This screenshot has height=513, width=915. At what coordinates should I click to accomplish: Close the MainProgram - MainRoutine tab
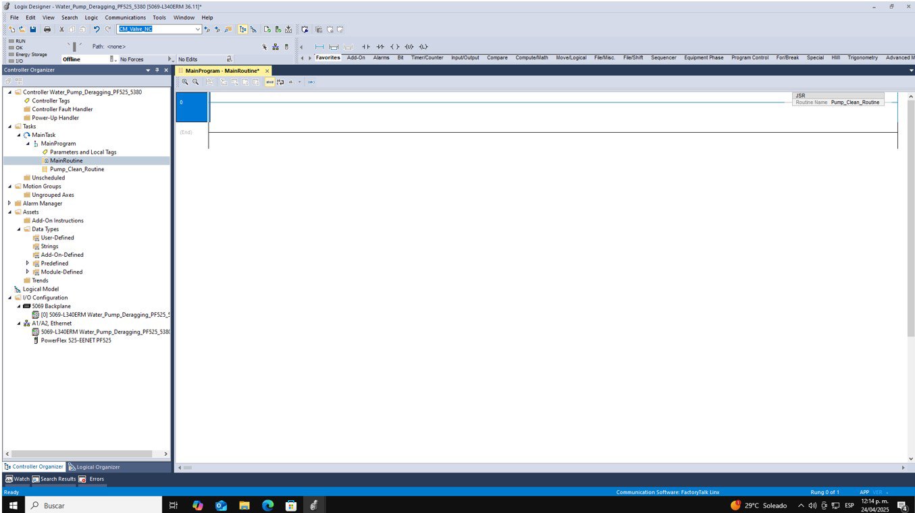tap(267, 71)
